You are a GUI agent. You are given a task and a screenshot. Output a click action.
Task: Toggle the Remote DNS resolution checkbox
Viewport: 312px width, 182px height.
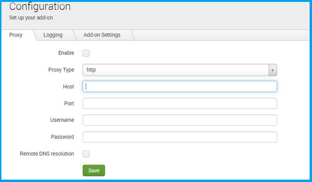(86, 154)
